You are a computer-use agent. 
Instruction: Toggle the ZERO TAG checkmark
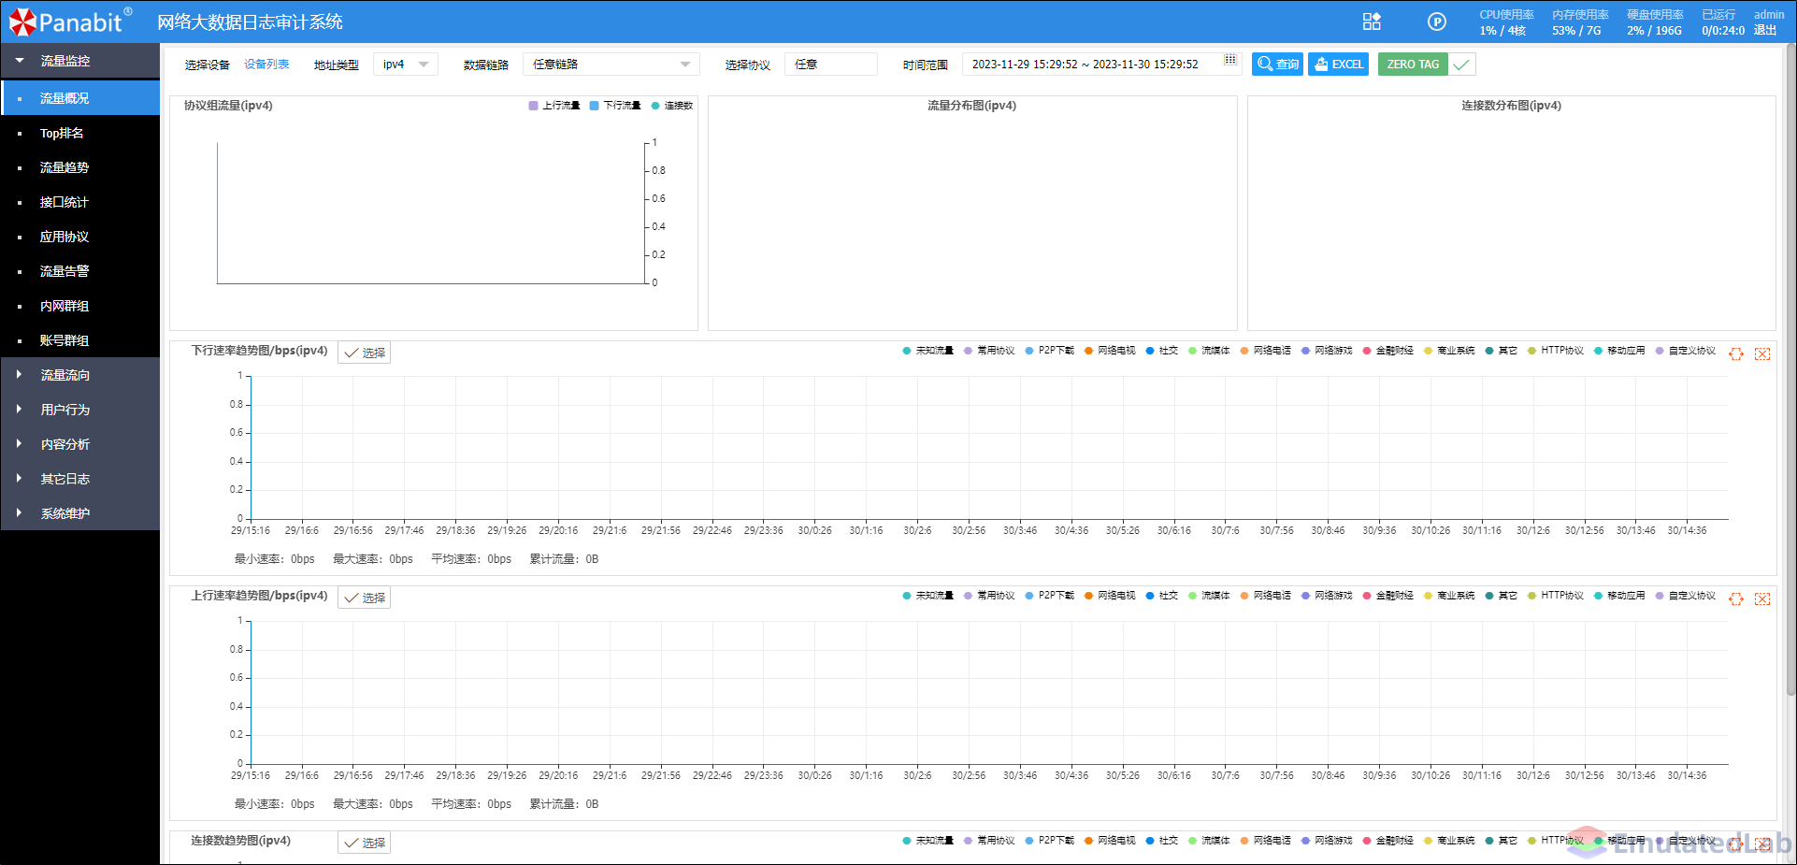1461,64
